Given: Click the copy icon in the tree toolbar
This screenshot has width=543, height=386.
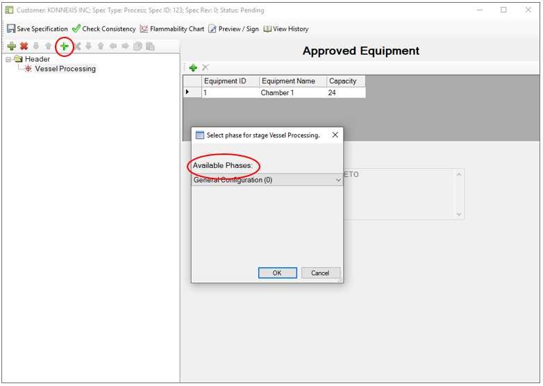Looking at the screenshot, I should (x=137, y=47).
